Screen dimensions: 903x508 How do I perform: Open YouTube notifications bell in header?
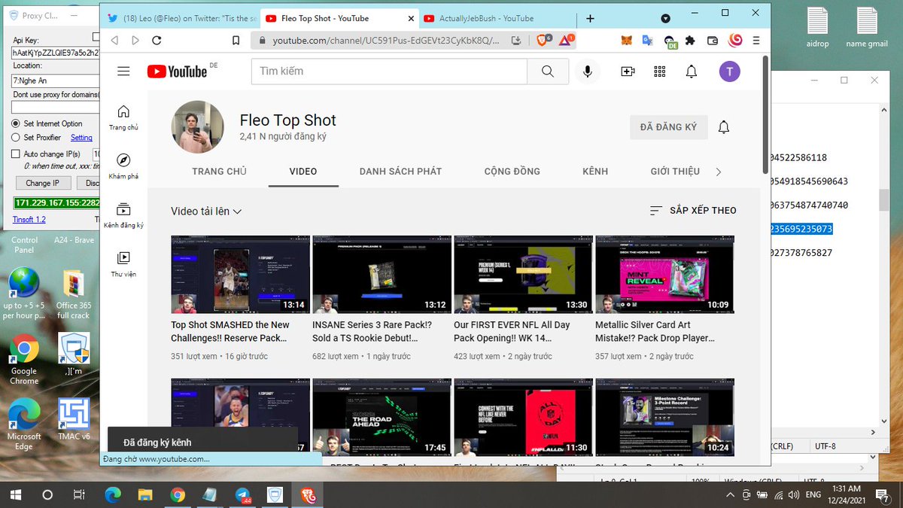click(x=692, y=71)
